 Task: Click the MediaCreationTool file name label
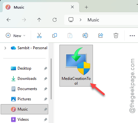point(76,81)
